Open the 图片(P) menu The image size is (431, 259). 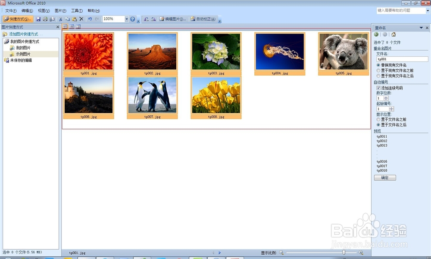[x=60, y=11]
